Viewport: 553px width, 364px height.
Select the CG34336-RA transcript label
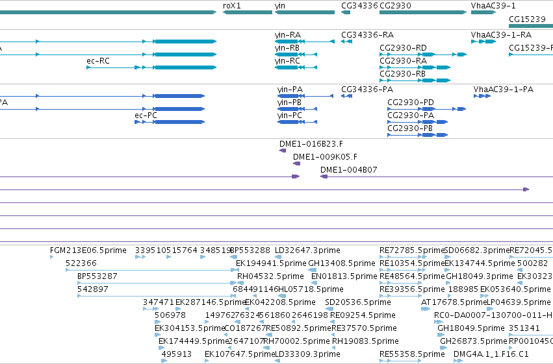tap(368, 35)
